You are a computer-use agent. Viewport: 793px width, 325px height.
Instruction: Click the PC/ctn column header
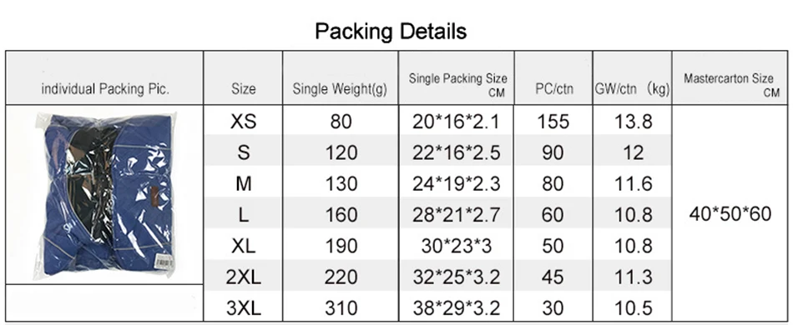(554, 89)
